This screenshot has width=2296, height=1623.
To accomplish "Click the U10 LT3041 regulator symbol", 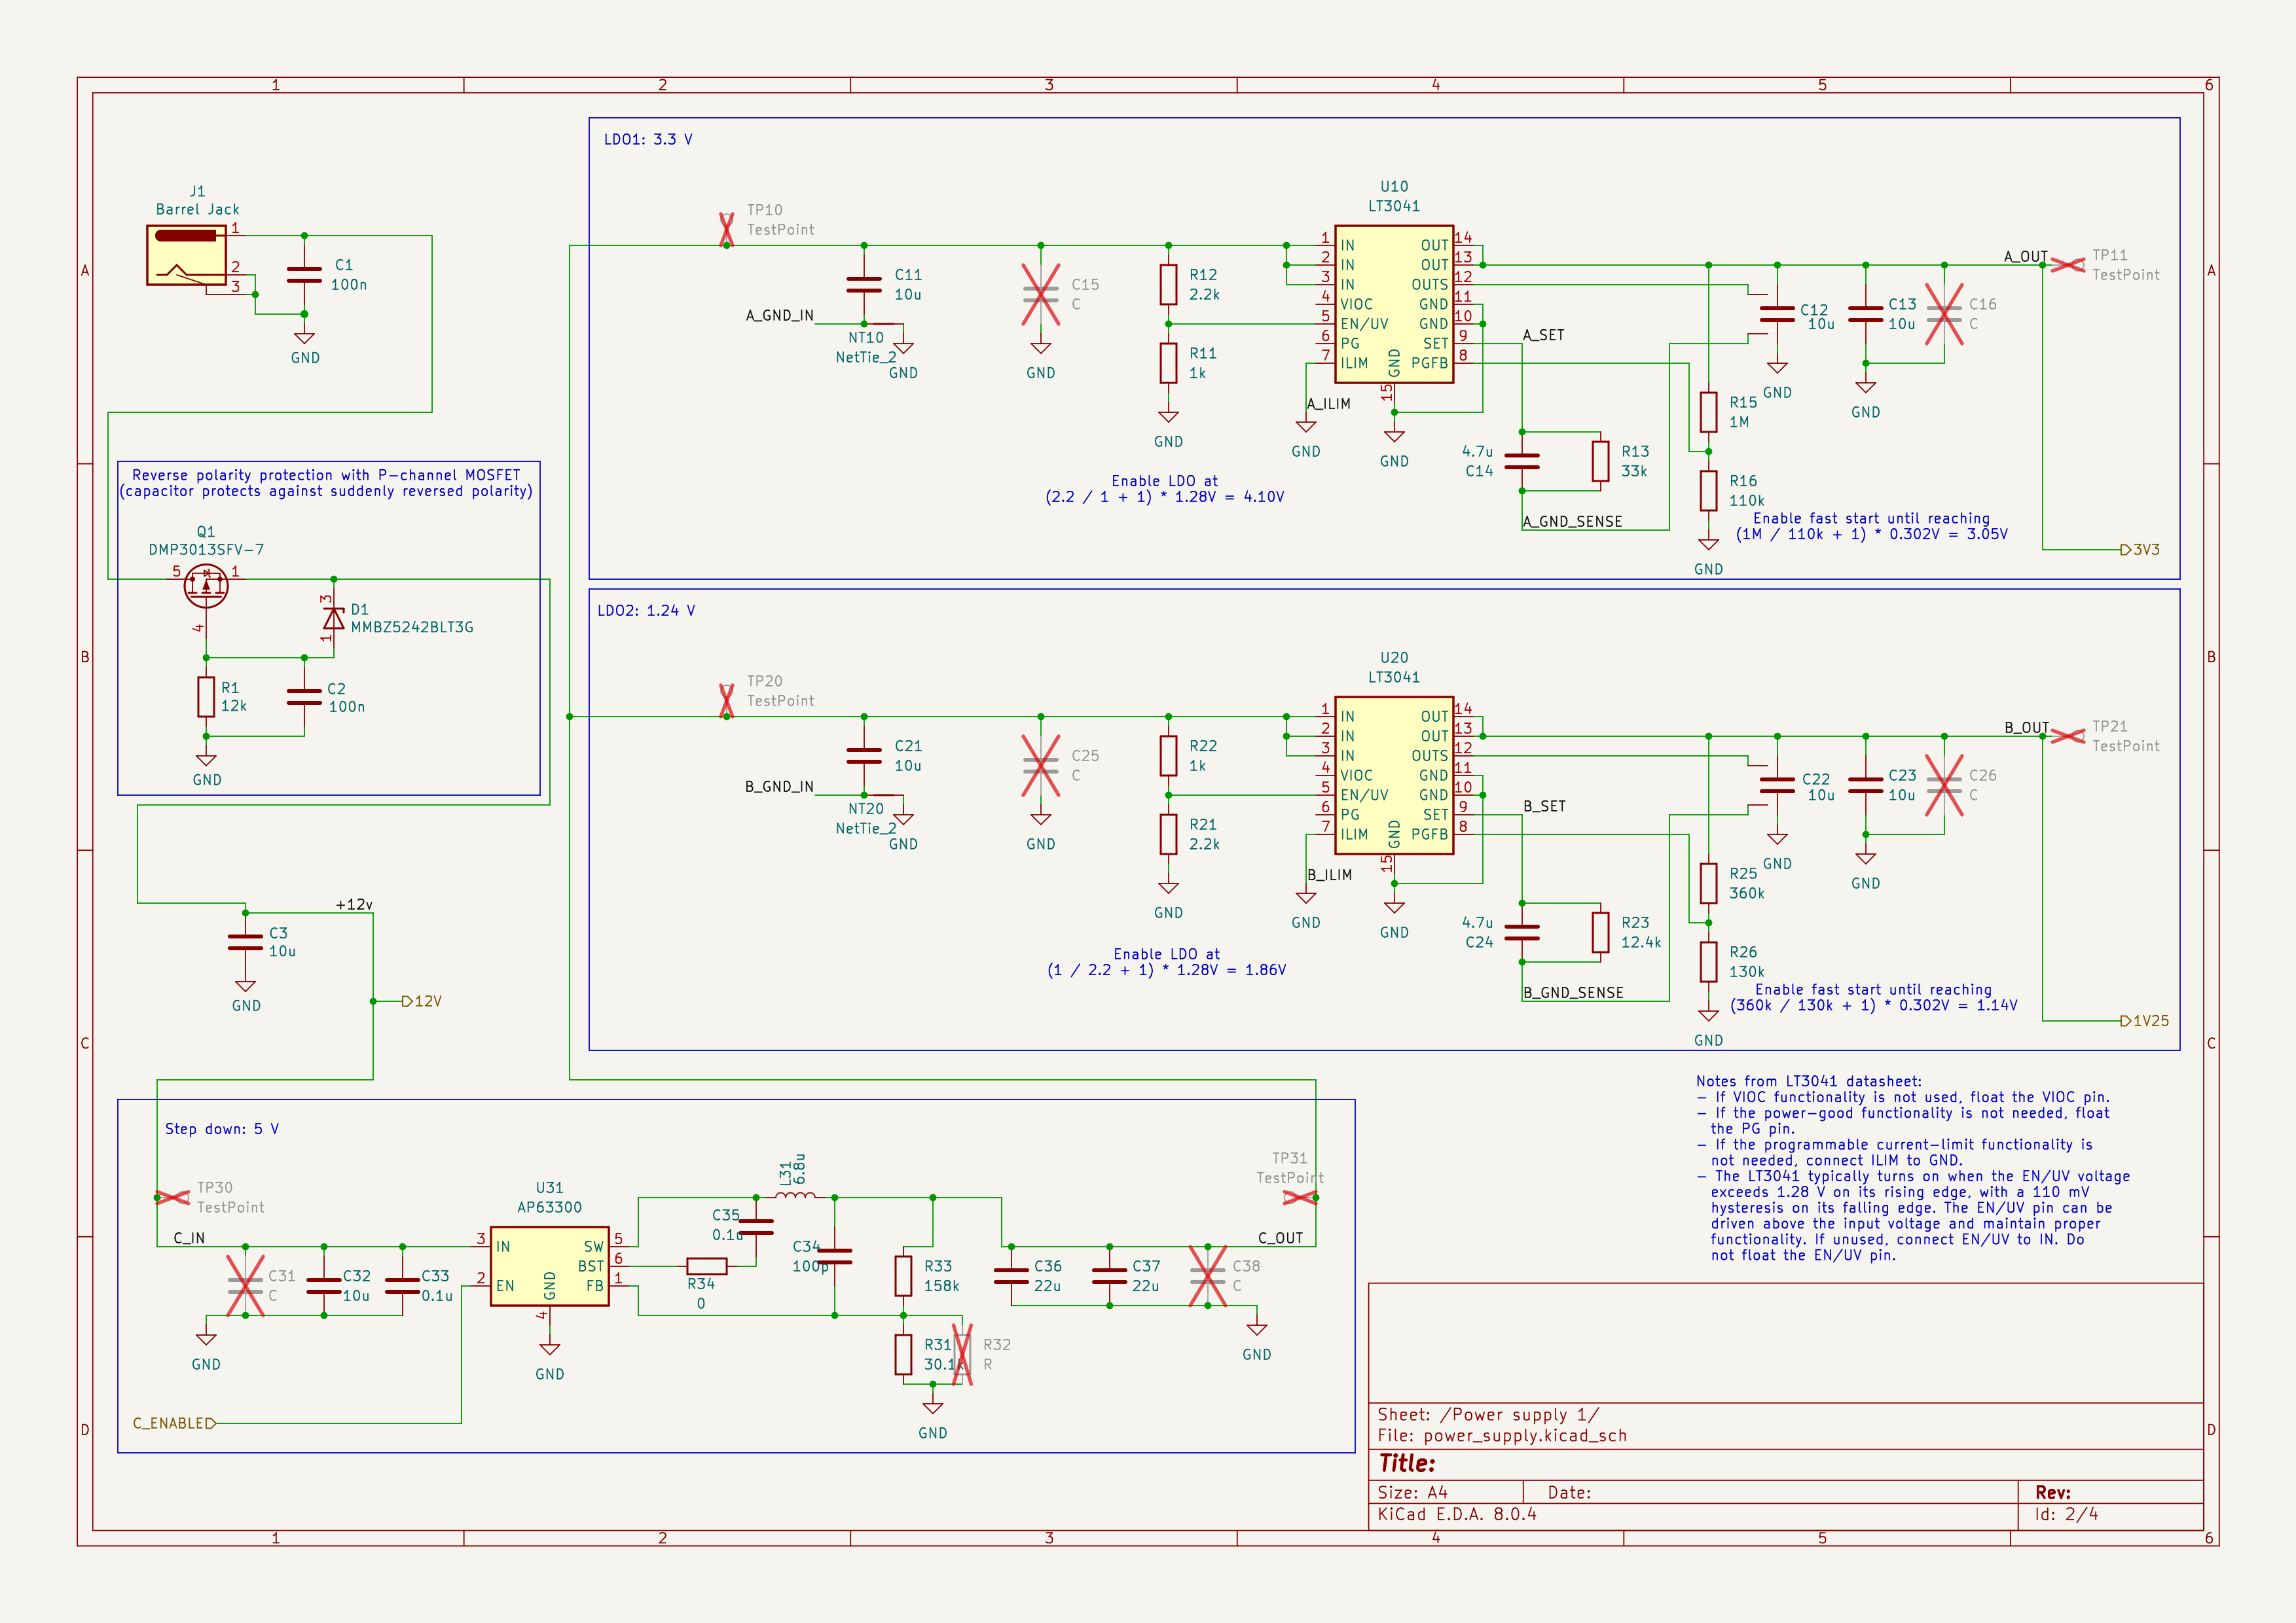I will click(x=1393, y=304).
